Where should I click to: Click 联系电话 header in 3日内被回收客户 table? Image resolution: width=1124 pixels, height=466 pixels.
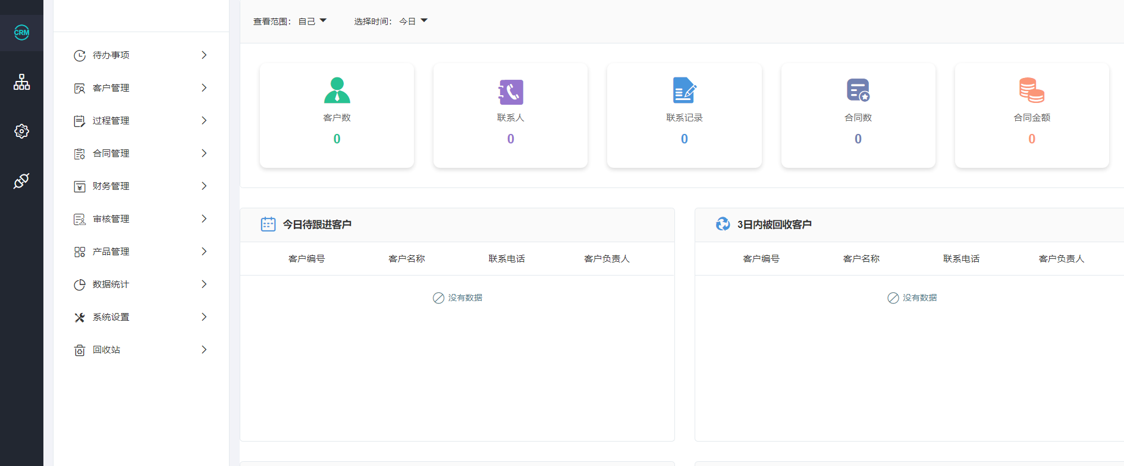[961, 258]
